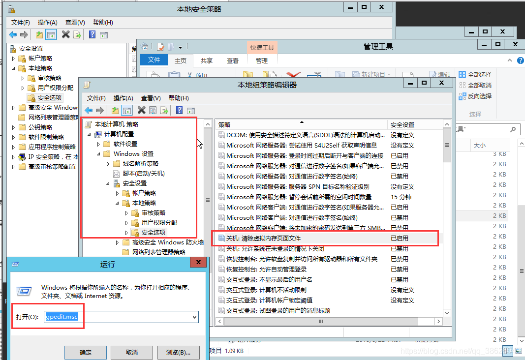Viewport: 525px width, 360px height.
Task: Click 浏览(B)... button in Run dialog
Action: click(178, 352)
